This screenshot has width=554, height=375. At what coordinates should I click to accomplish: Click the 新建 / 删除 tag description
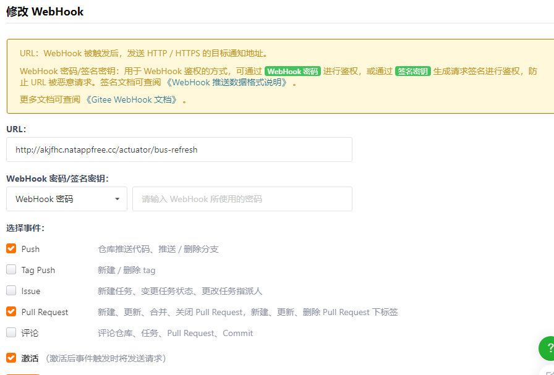click(x=127, y=271)
